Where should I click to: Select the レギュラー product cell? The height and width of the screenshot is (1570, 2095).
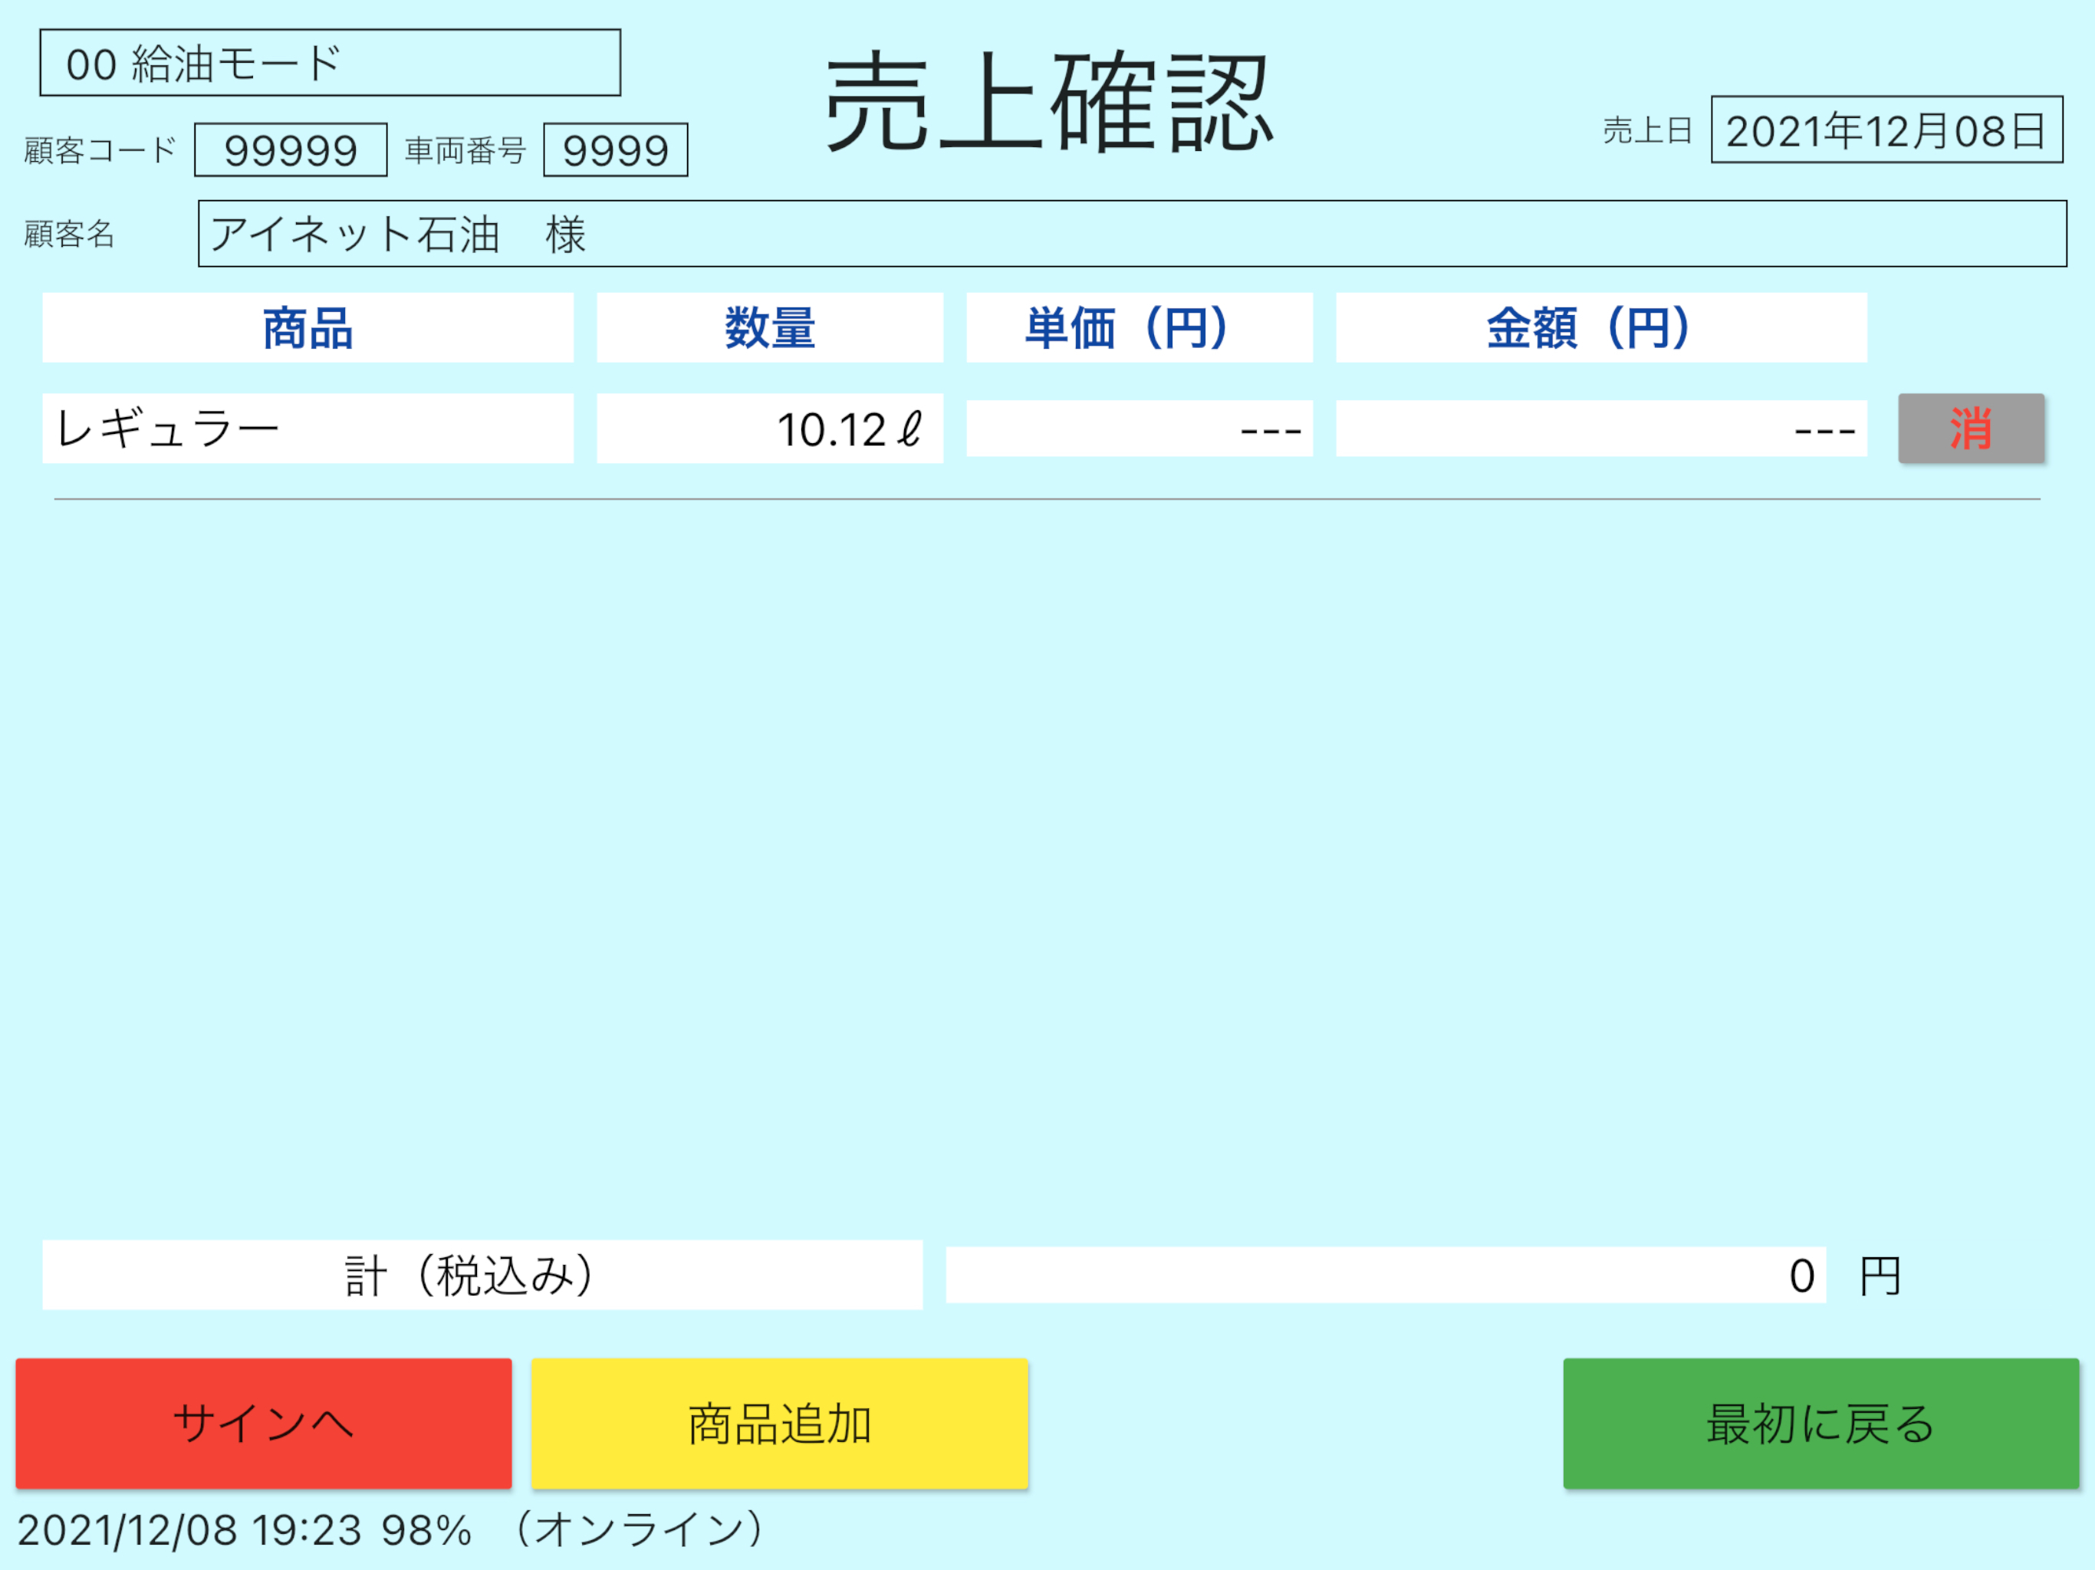tap(308, 428)
